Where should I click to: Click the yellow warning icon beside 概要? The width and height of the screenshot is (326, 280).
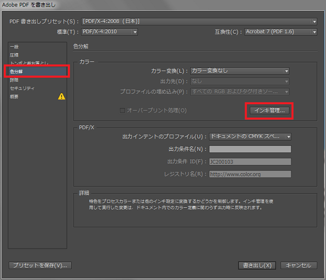61,97
